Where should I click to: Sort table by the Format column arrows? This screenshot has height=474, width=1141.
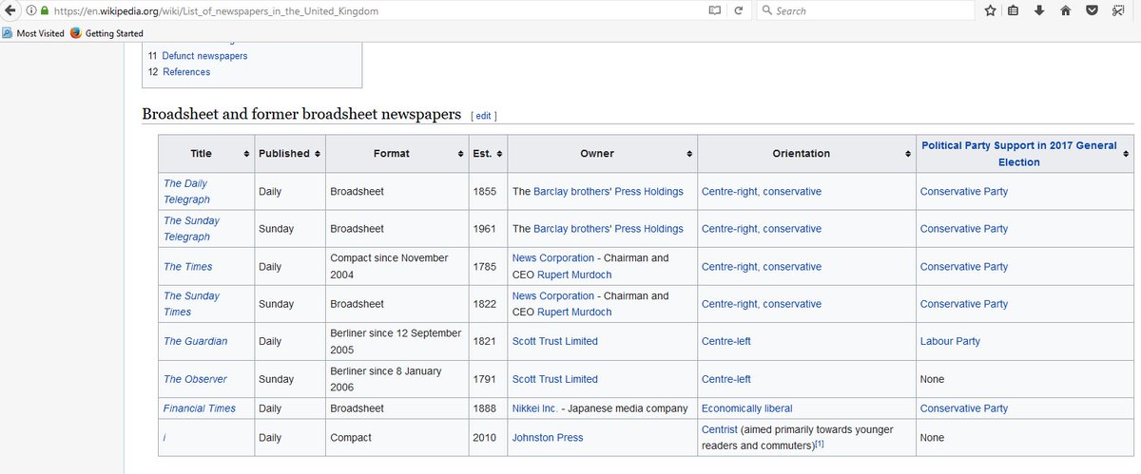click(x=461, y=154)
